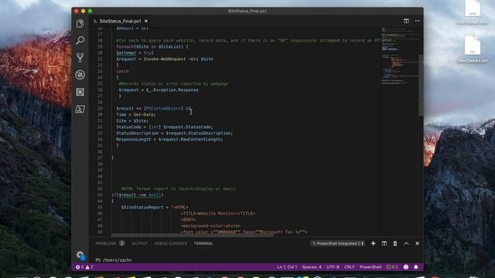Image resolution: width=495 pixels, height=278 pixels.
Task: Click Ln 1, Col 1 in status bar
Action: [287, 267]
